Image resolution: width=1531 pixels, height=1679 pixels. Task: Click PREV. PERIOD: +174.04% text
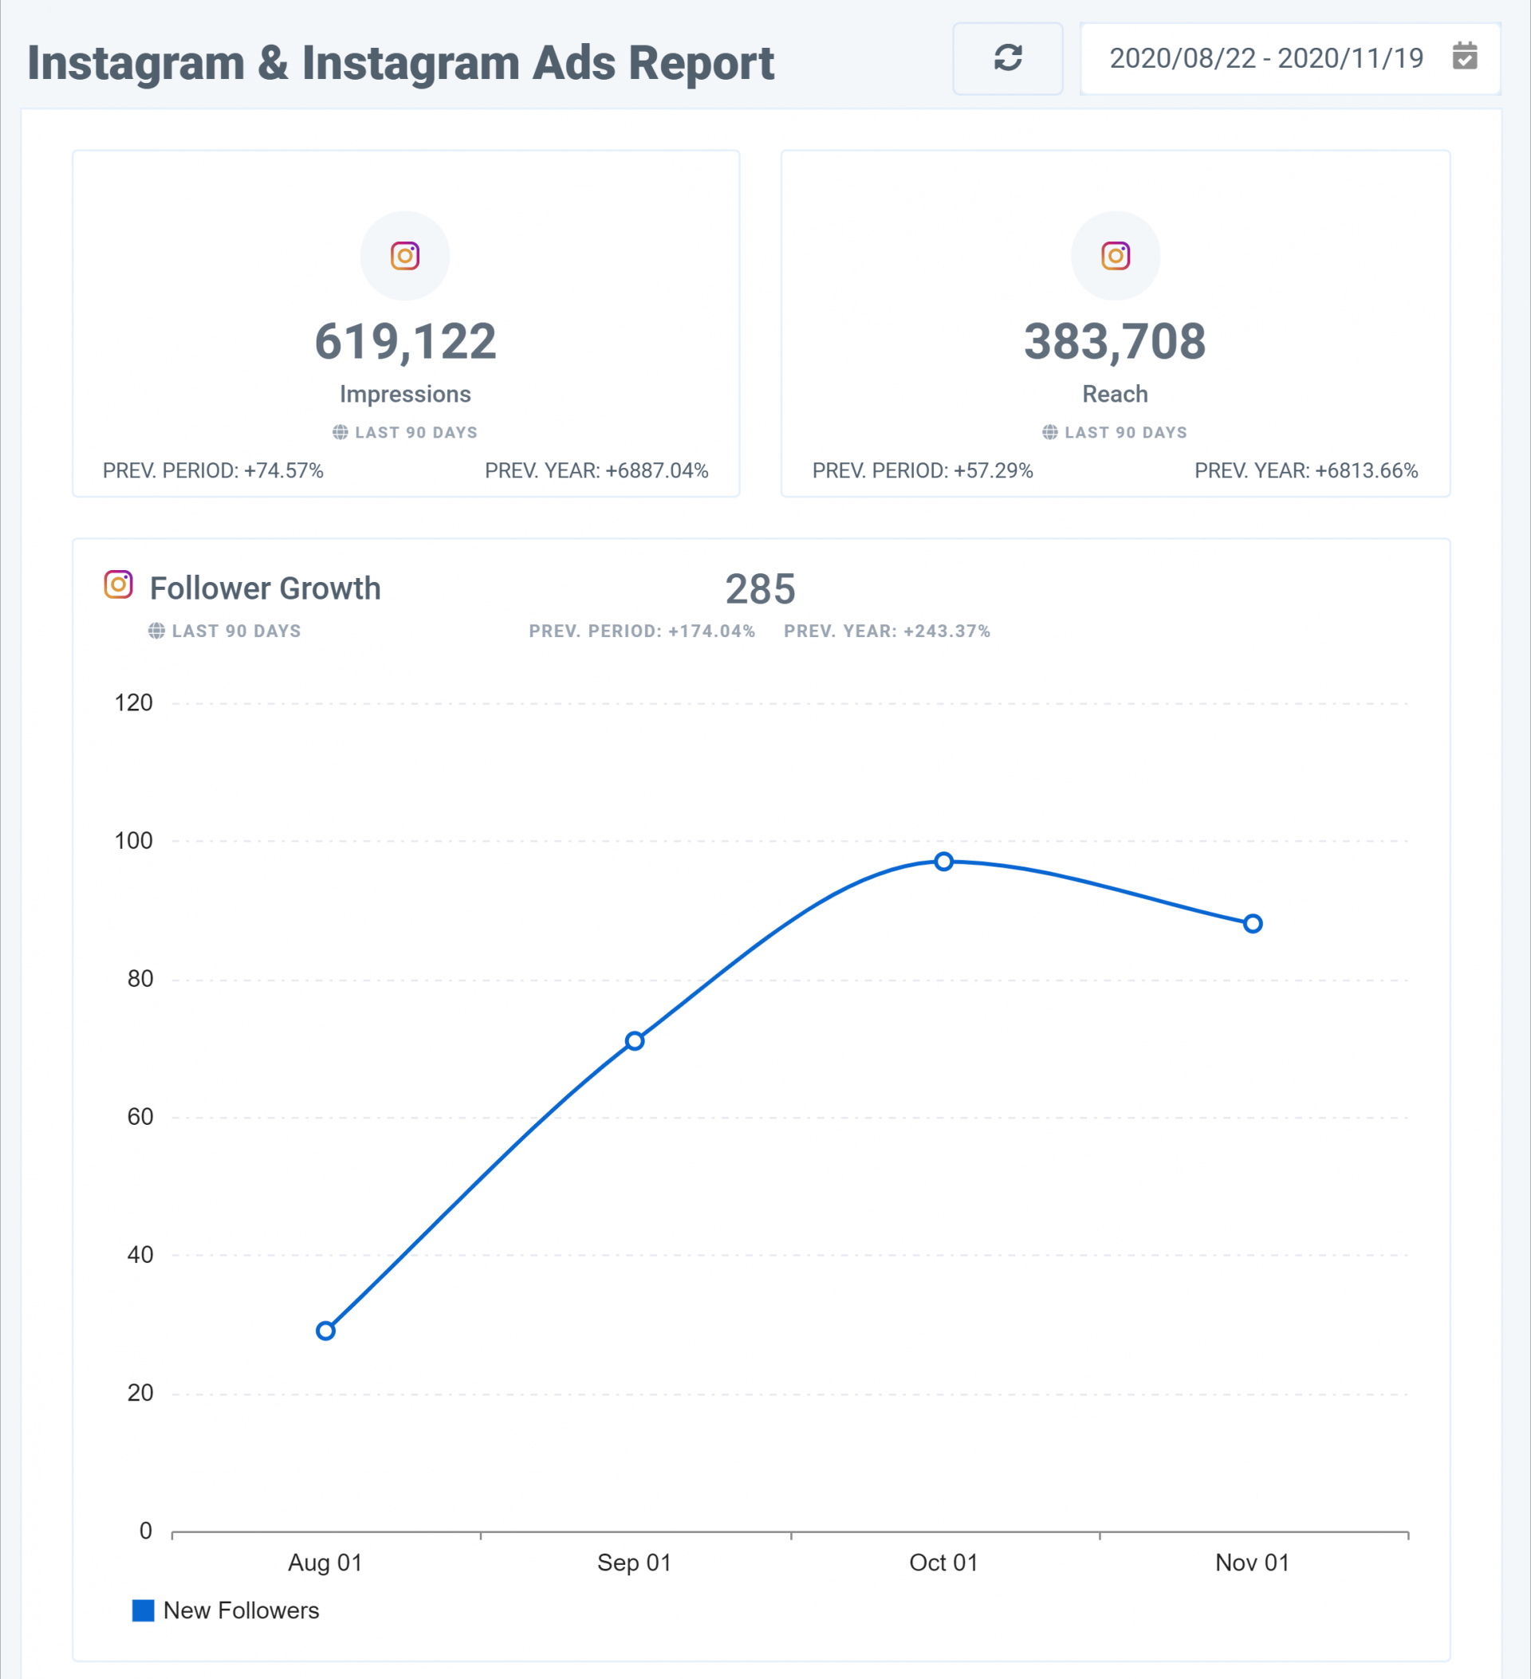[642, 631]
